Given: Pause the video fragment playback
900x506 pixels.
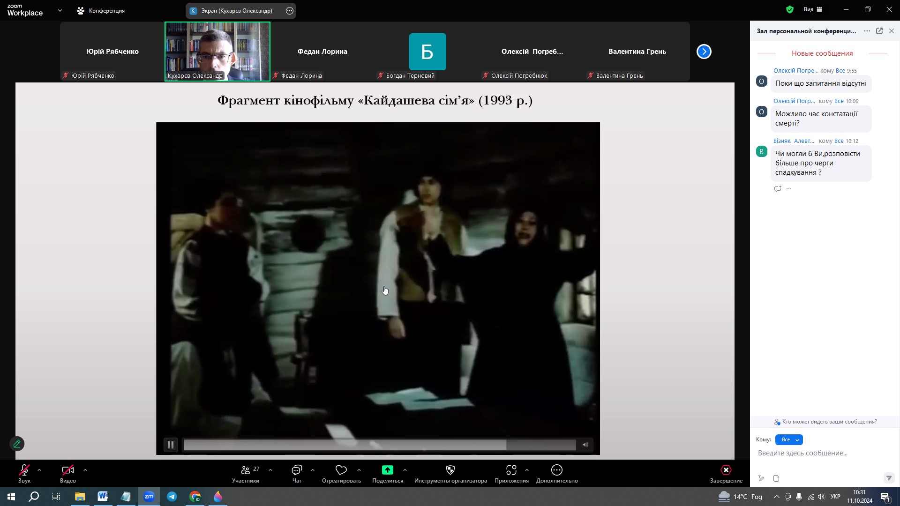Looking at the screenshot, I should (x=171, y=445).
